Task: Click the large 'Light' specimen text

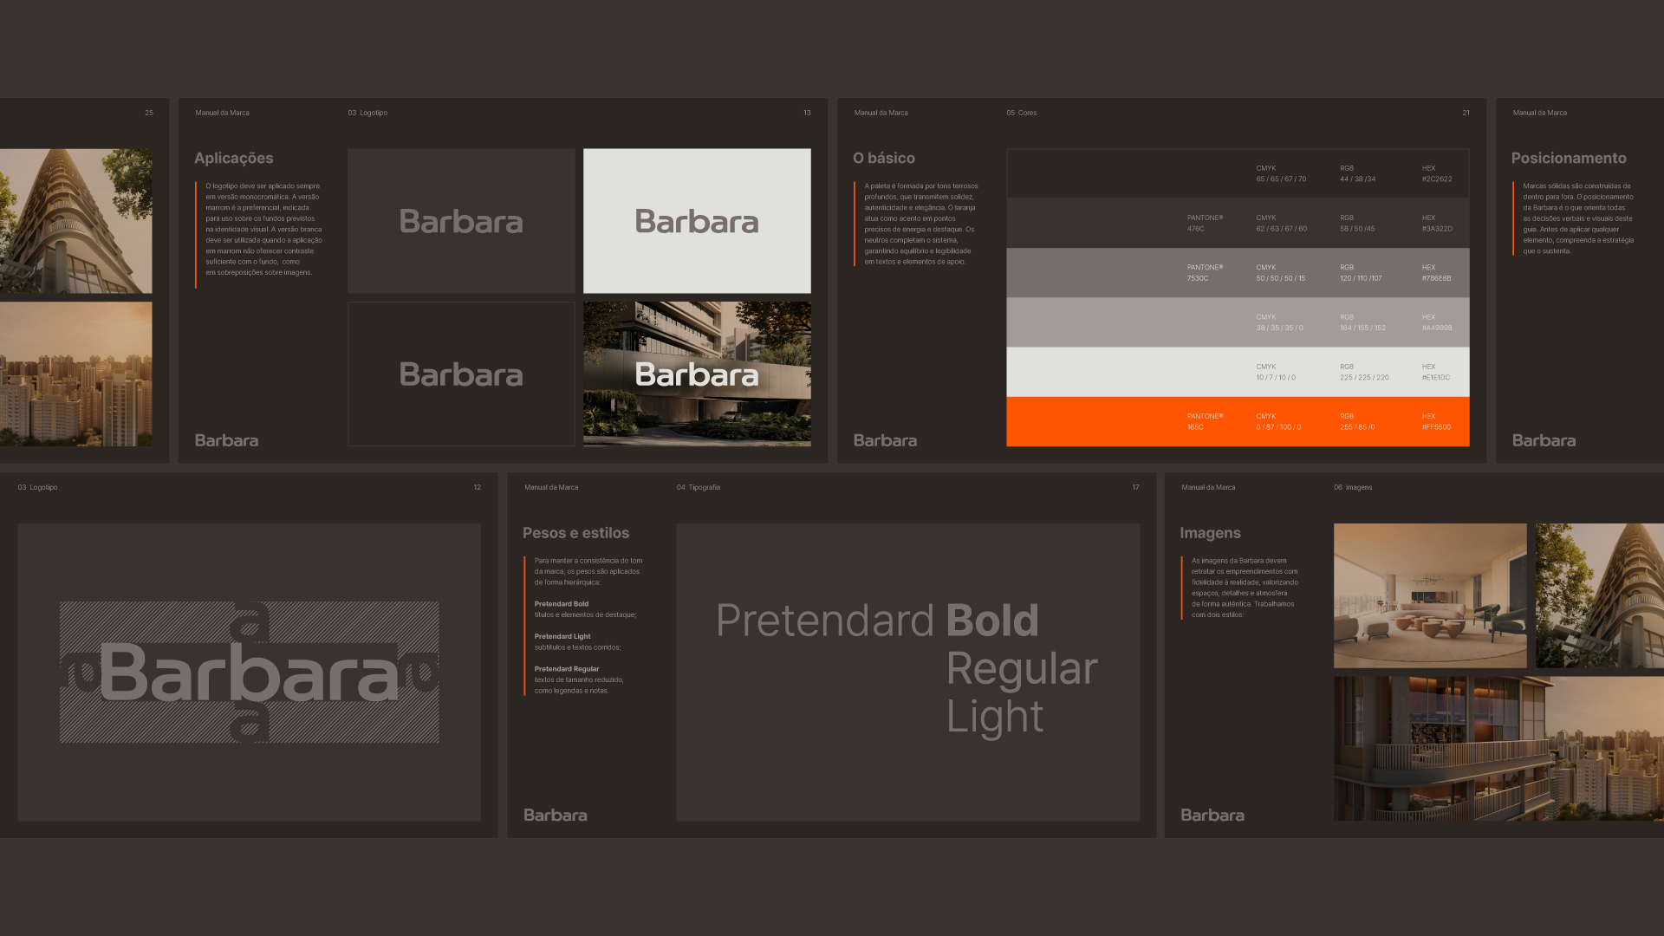Action: pos(995,717)
